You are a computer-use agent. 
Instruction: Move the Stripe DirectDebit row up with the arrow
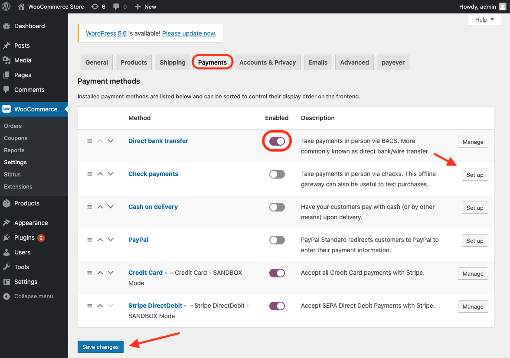point(100,306)
